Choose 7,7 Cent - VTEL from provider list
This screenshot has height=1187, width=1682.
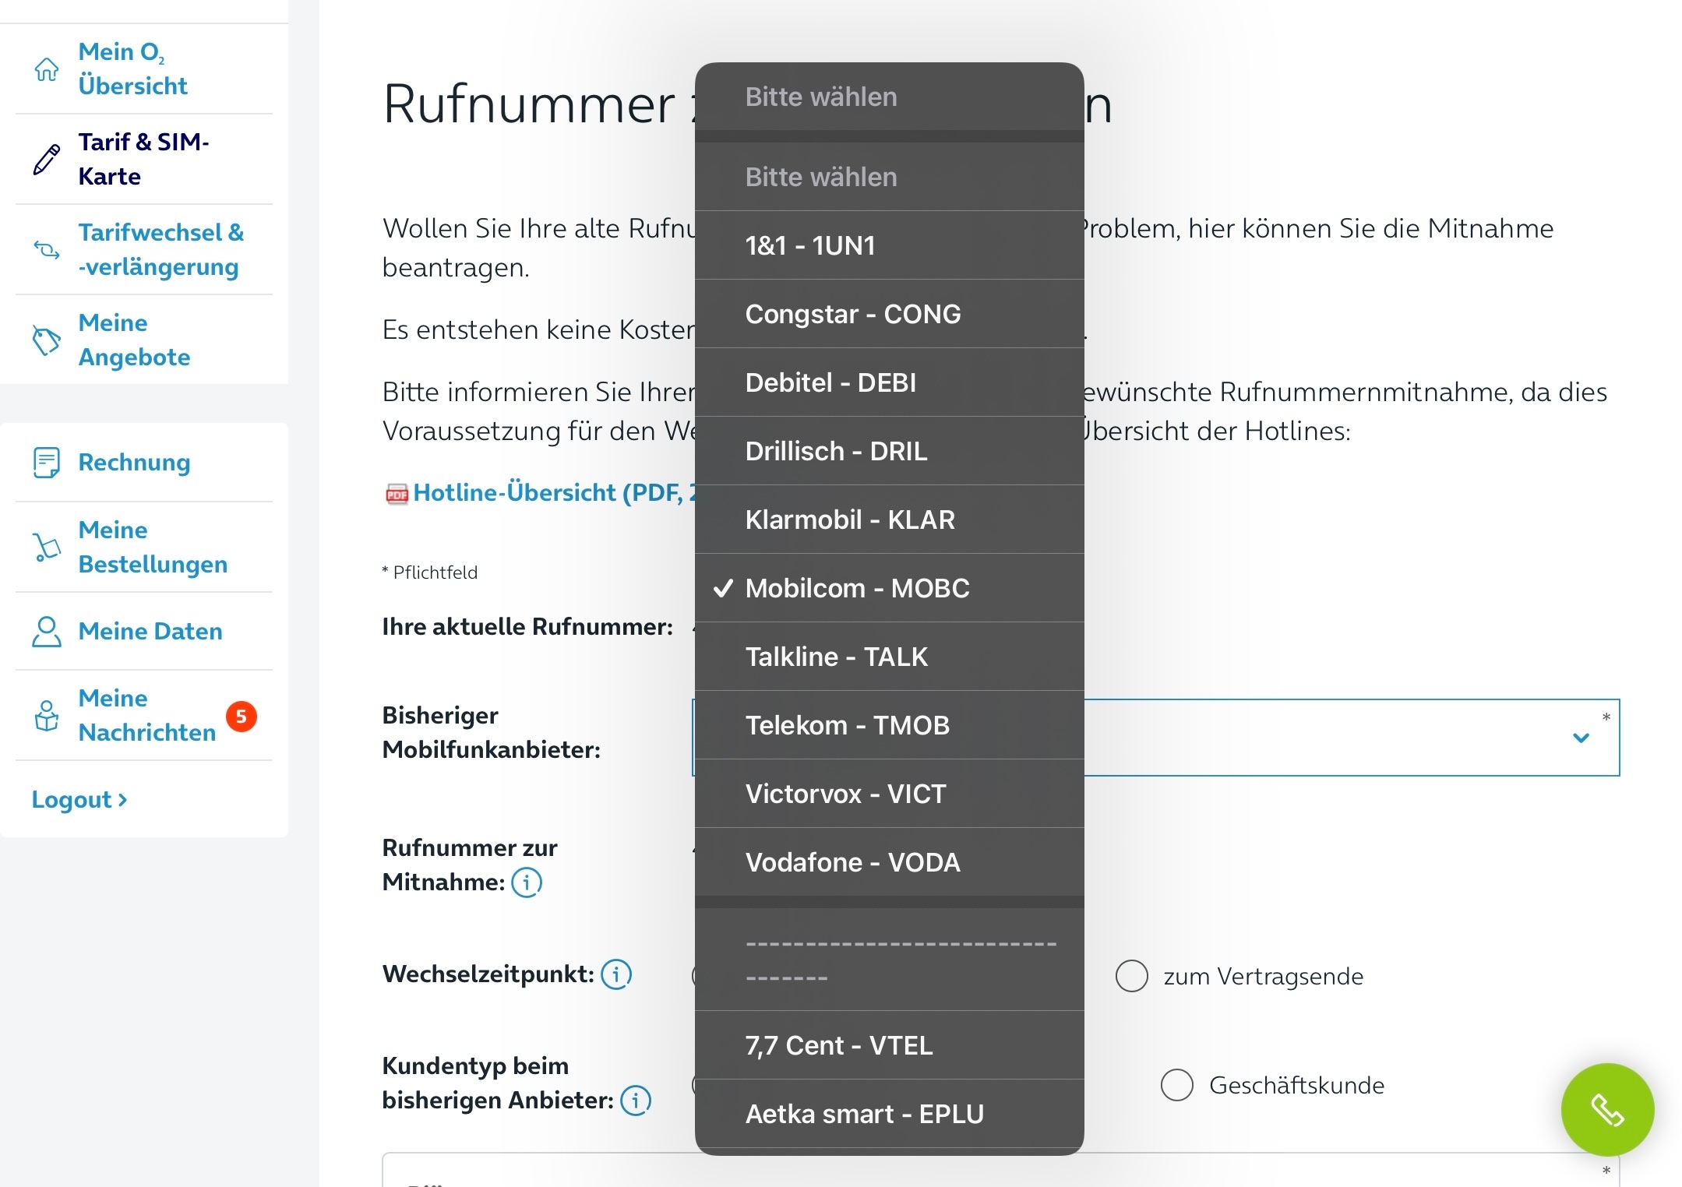tap(890, 1045)
